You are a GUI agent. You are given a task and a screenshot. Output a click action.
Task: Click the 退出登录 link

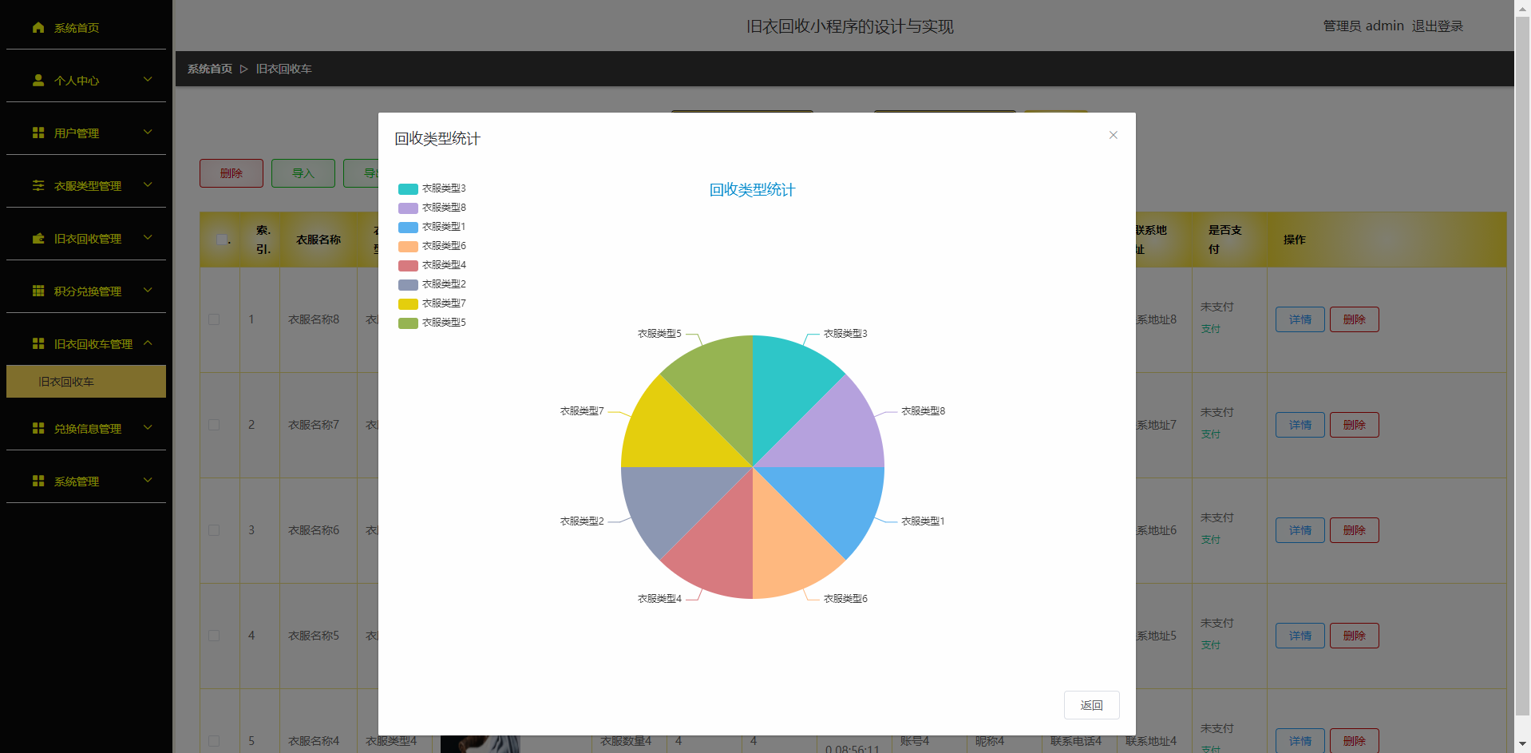click(1437, 26)
